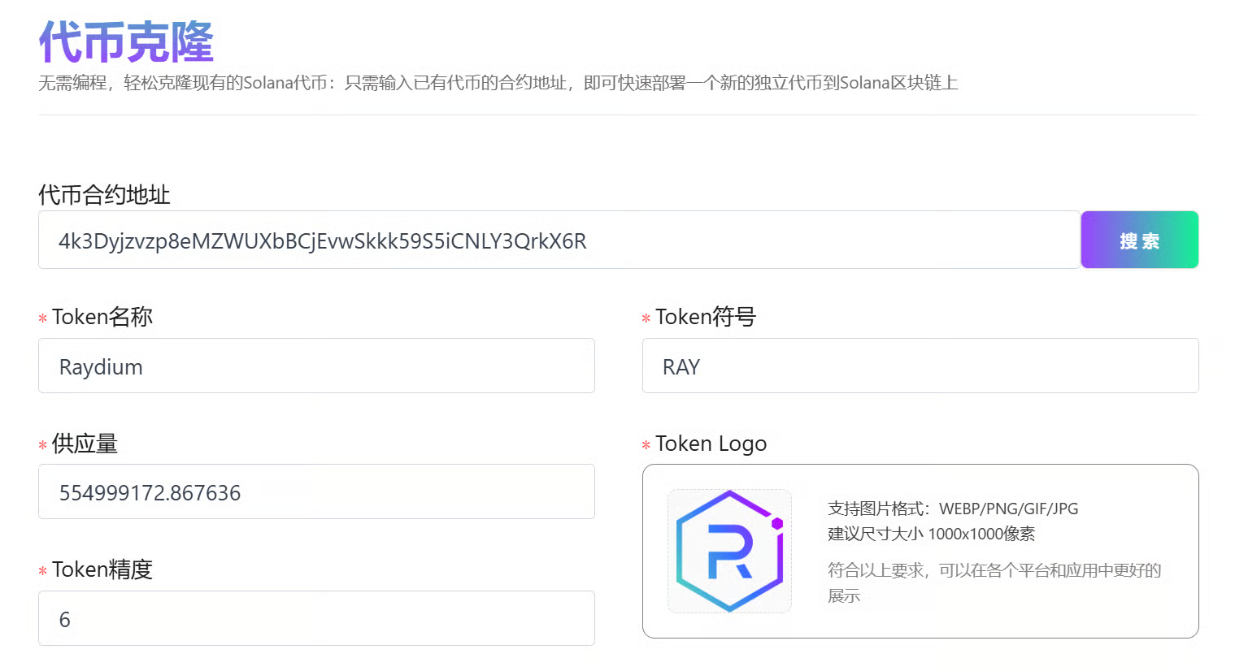Focus the Token精度 field showing 6
Image resolution: width=1235 pixels, height=671 pixels.
click(316, 619)
